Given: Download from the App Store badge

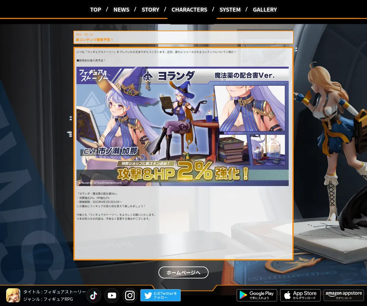Looking at the screenshot, I should point(300,295).
